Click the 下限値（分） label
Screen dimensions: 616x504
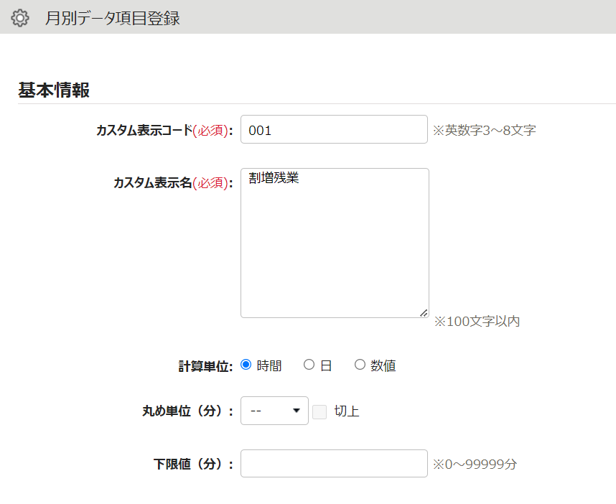193,464
